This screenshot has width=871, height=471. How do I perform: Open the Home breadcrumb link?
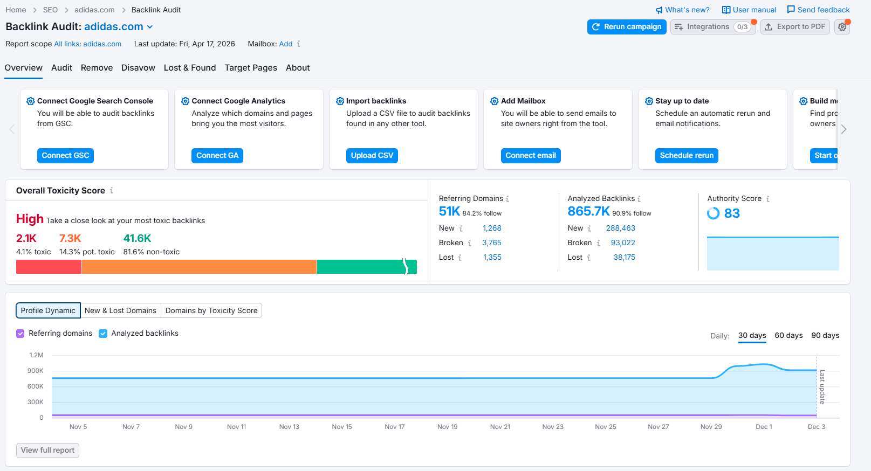[16, 10]
